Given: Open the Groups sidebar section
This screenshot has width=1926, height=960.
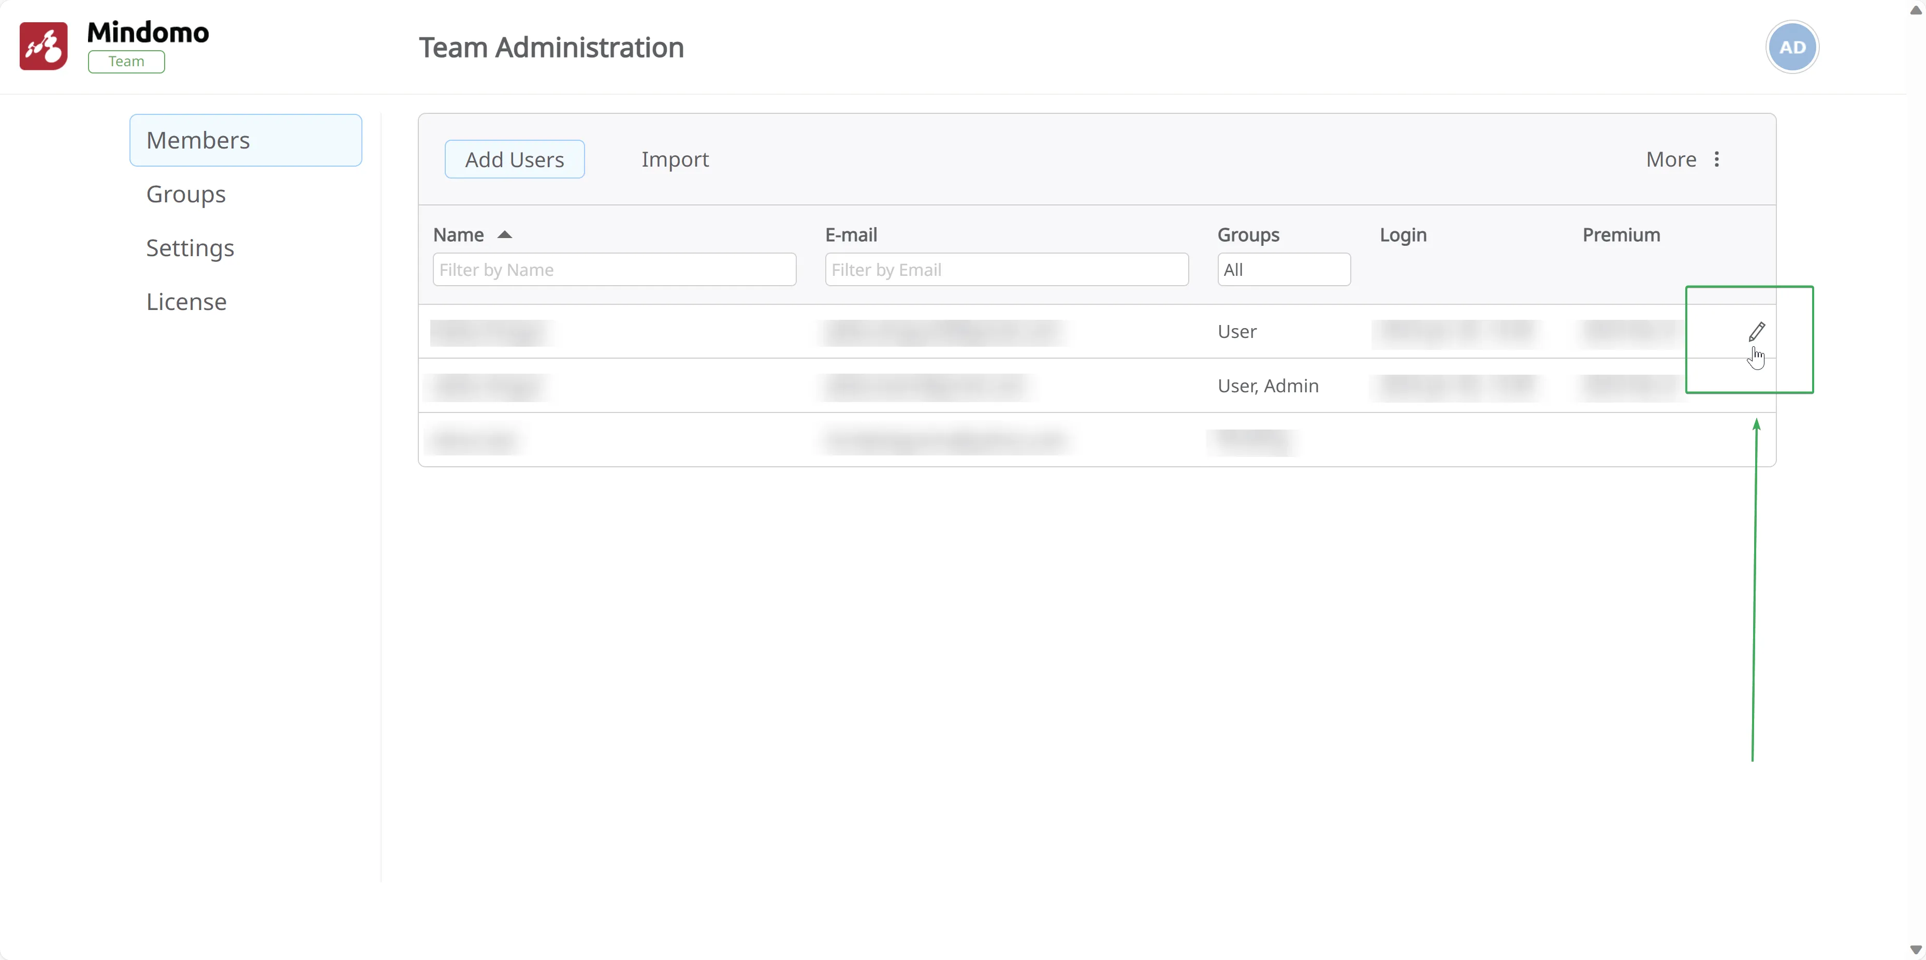Looking at the screenshot, I should pos(186,194).
